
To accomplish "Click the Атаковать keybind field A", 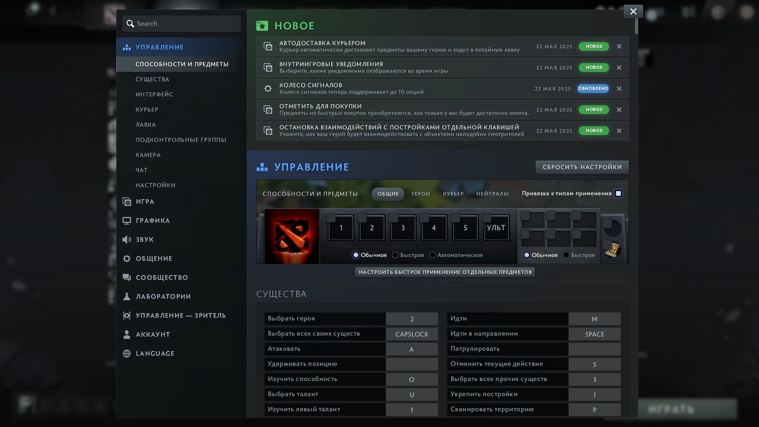I will click(x=412, y=349).
